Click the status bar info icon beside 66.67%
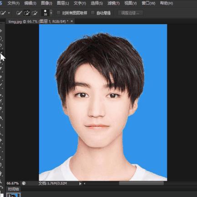This screenshot has width=197, height=197. 24,183
